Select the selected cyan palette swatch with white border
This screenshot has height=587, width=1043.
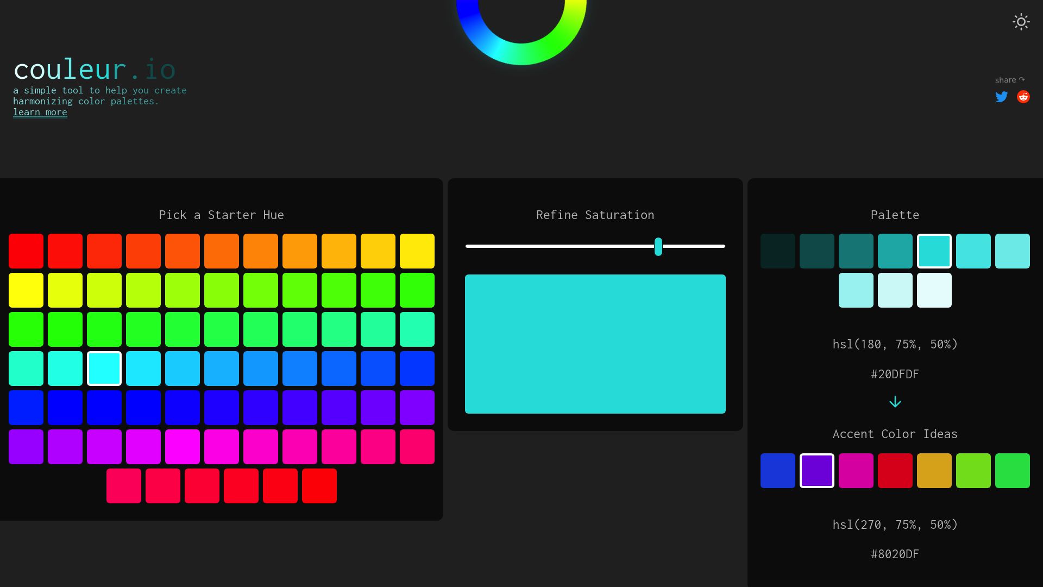(x=934, y=251)
